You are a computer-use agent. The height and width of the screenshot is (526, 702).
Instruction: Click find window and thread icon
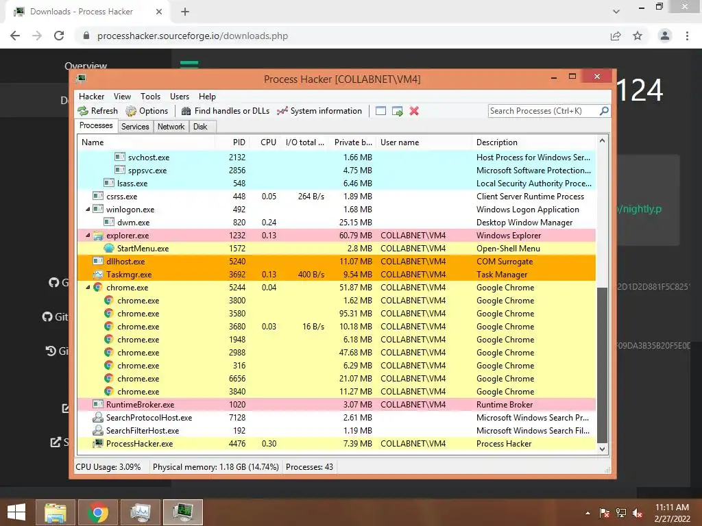397,111
